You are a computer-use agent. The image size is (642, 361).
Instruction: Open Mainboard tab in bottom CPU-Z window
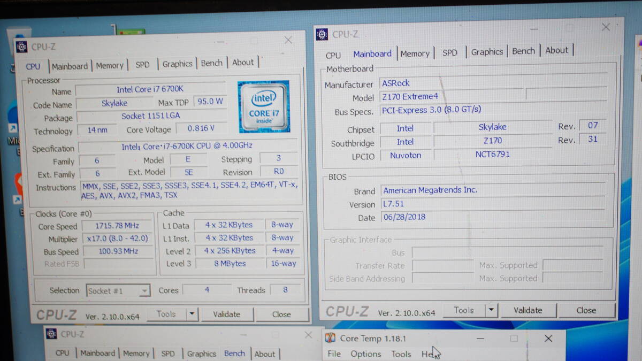pos(97,353)
